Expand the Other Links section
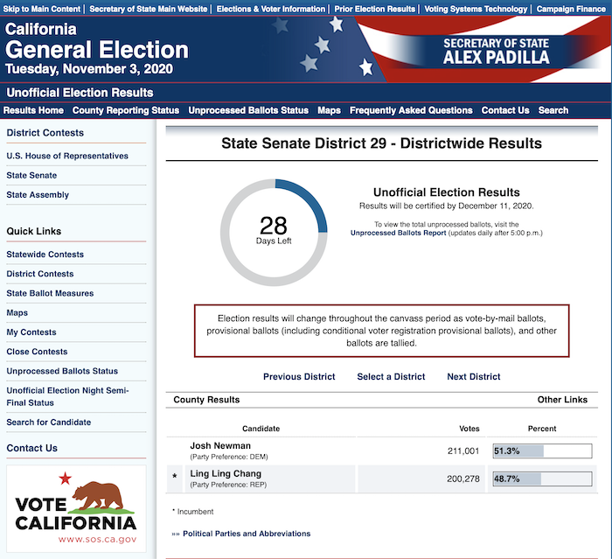 562,400
